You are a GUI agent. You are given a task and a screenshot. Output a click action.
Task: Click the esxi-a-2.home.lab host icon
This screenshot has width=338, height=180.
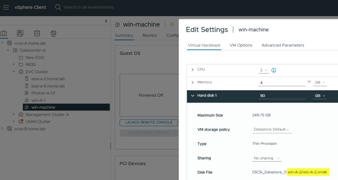point(26,79)
